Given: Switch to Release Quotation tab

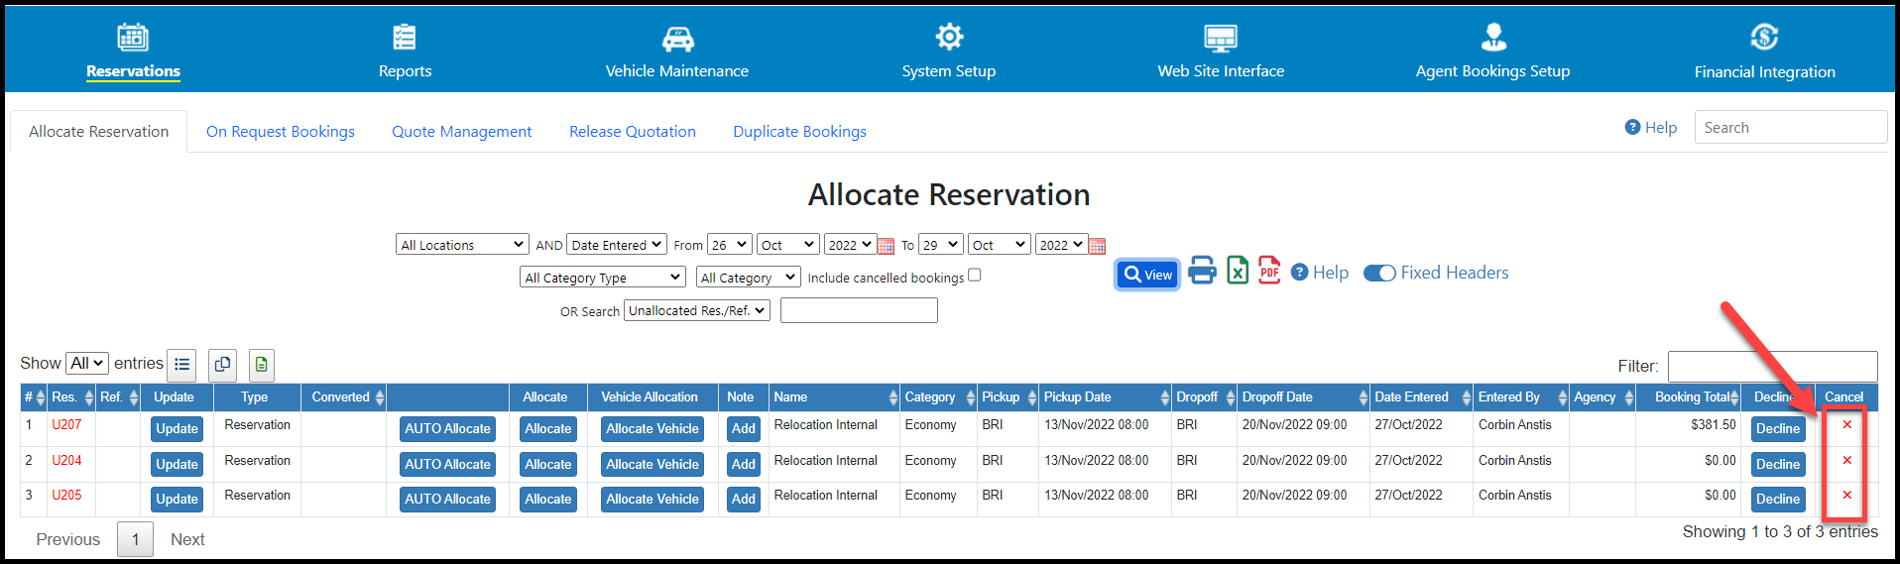Looking at the screenshot, I should point(633,131).
